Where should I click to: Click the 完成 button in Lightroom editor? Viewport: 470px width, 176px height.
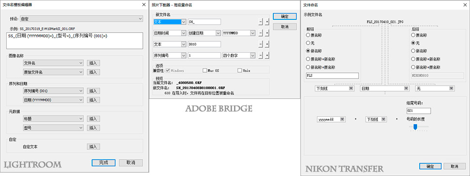tap(103, 163)
